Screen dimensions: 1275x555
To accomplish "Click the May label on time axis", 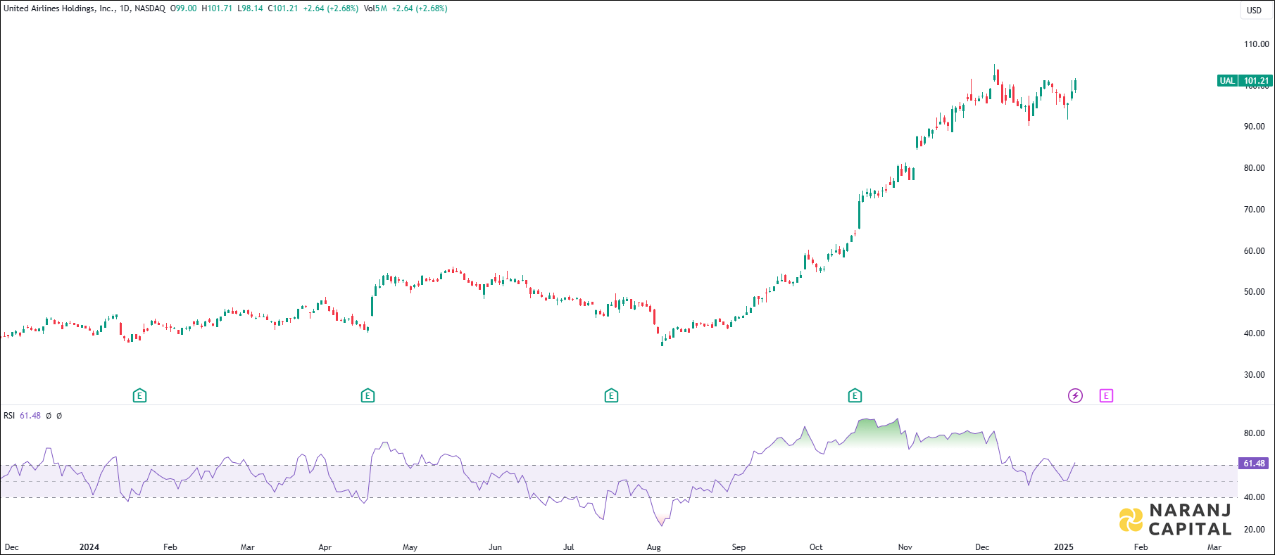I will [x=410, y=547].
